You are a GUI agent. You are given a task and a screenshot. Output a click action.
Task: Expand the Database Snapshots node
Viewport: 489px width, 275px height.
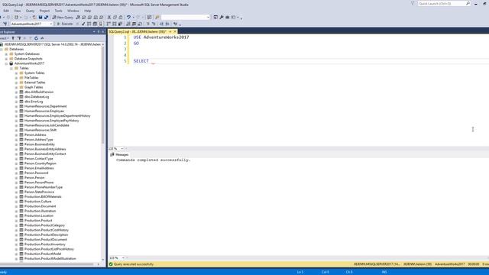[x=6, y=59]
